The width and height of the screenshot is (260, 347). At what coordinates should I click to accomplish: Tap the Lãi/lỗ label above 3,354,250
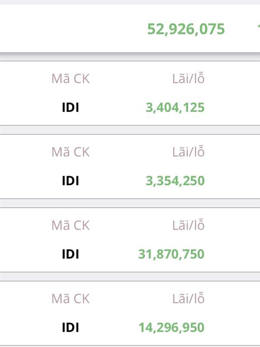(188, 152)
